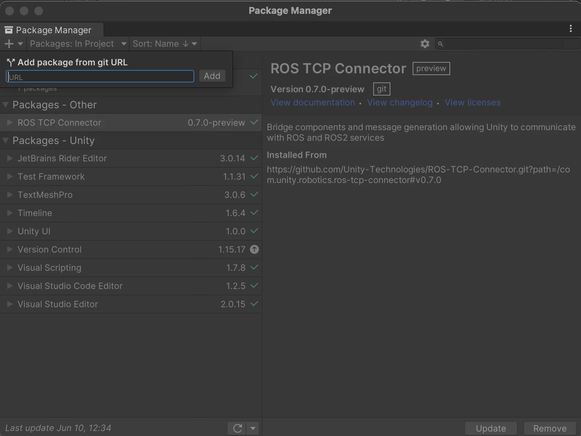
Task: Click installed checkmark for Test Framework
Action: pos(254,176)
